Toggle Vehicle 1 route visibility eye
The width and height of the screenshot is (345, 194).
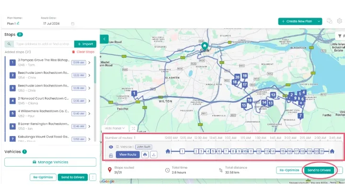tap(111, 147)
